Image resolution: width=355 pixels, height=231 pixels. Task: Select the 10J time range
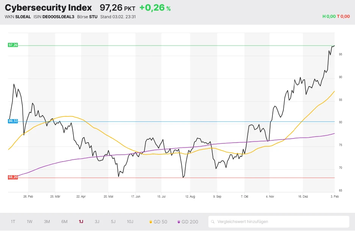(130, 222)
